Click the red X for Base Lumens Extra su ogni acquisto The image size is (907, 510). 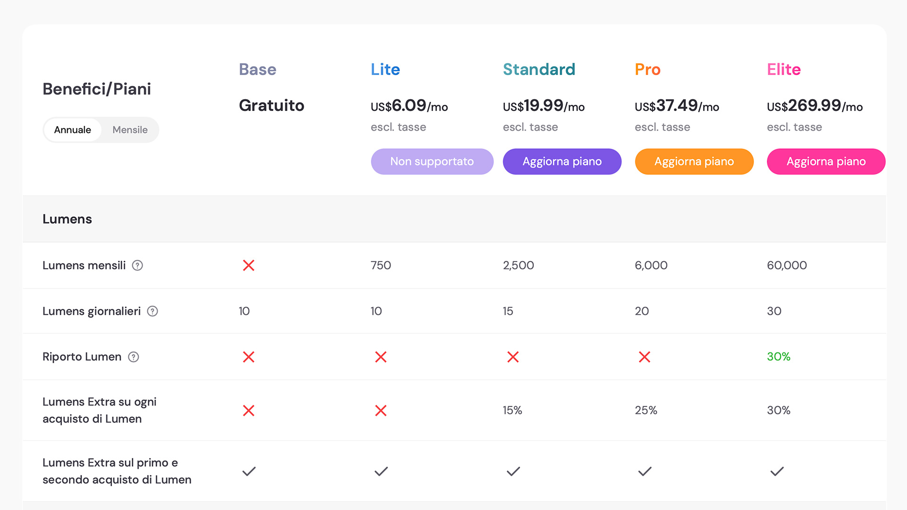point(248,410)
